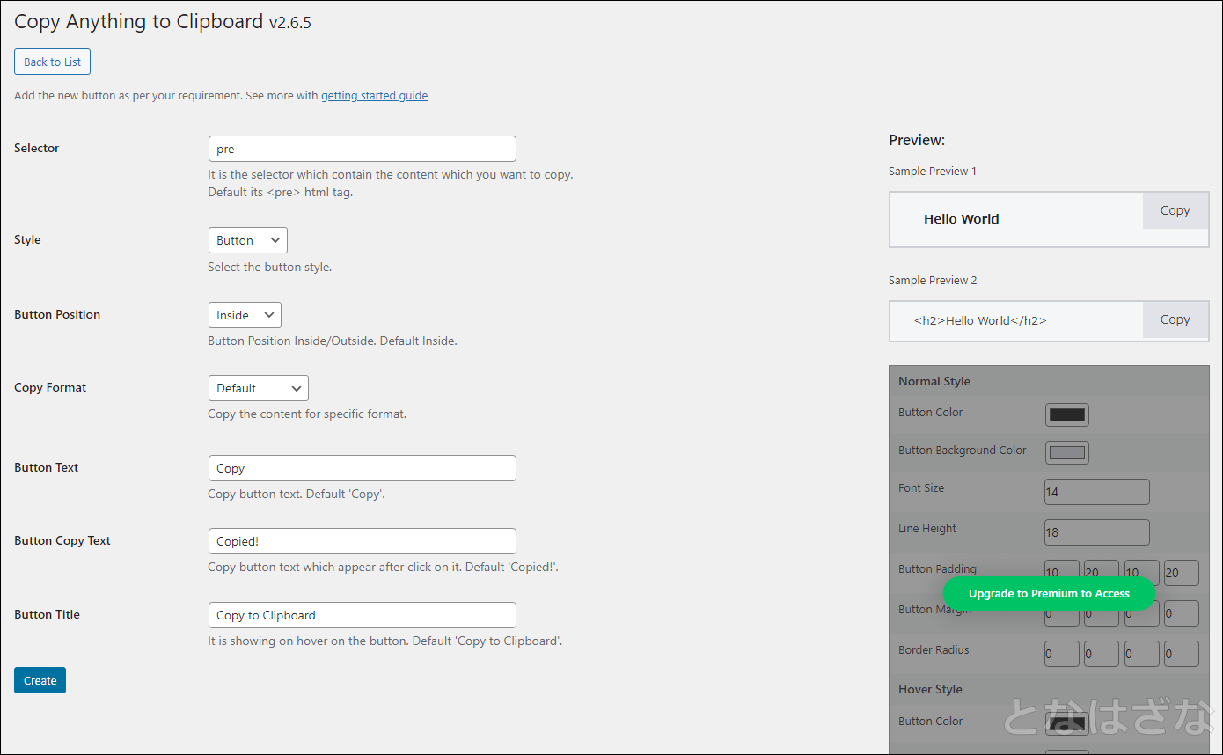Open the Copy Format dropdown
The height and width of the screenshot is (755, 1223).
(x=258, y=388)
